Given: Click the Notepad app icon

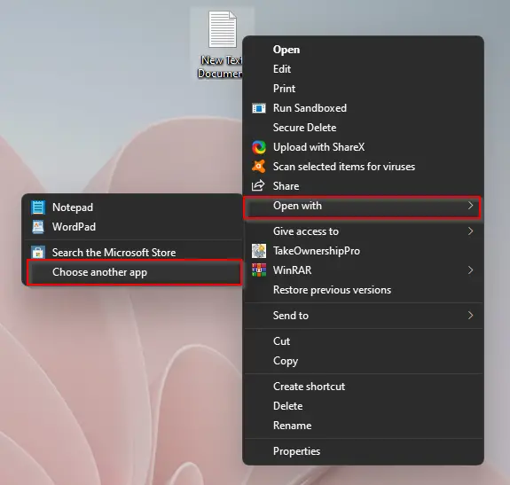Looking at the screenshot, I should 38,207.
